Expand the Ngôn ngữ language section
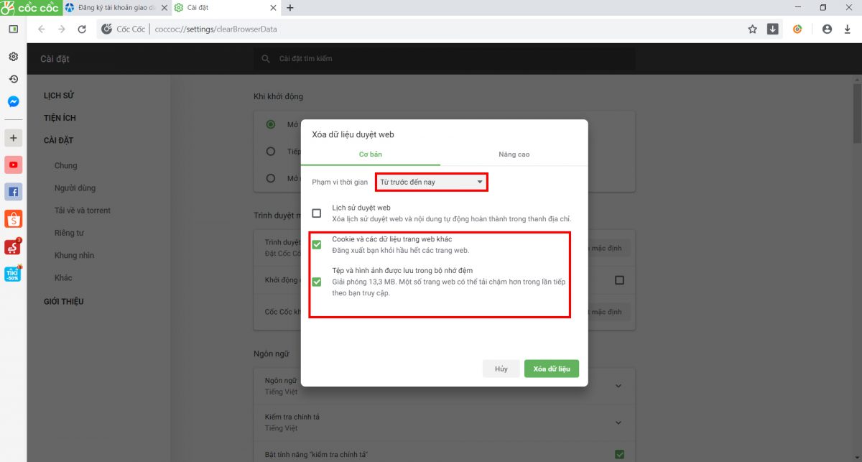Image resolution: width=862 pixels, height=462 pixels. 618,386
